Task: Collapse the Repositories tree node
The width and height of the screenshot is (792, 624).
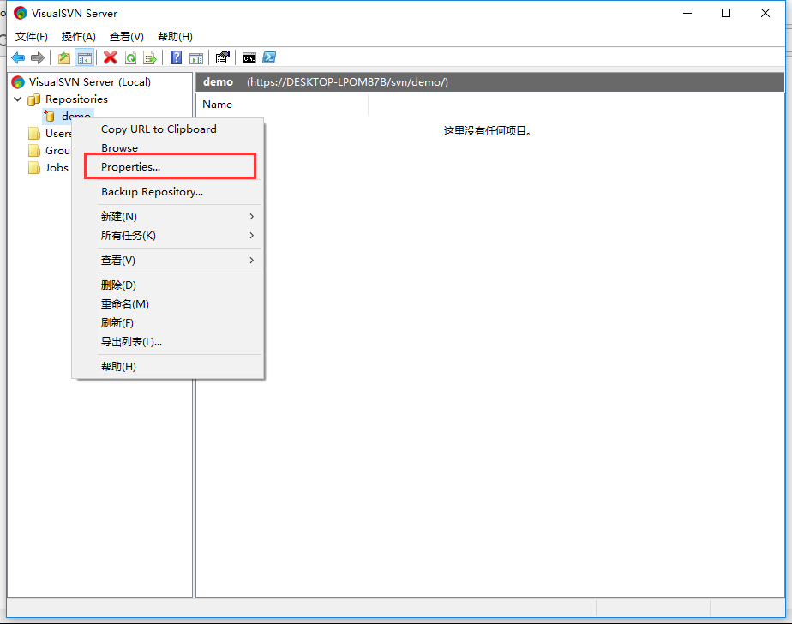Action: click(x=18, y=99)
